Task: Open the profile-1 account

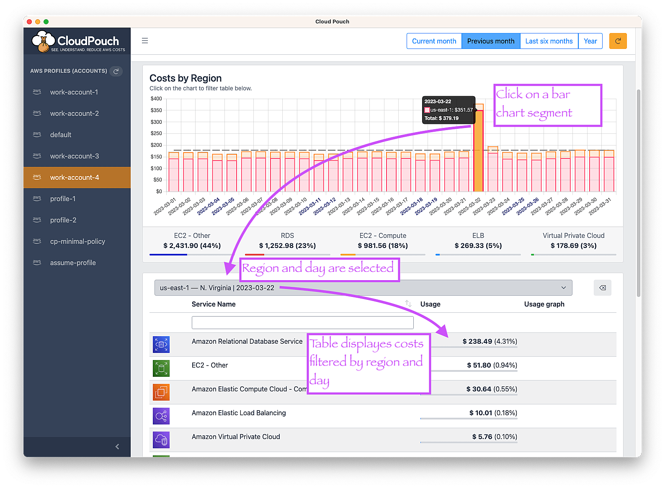Action: click(77, 199)
